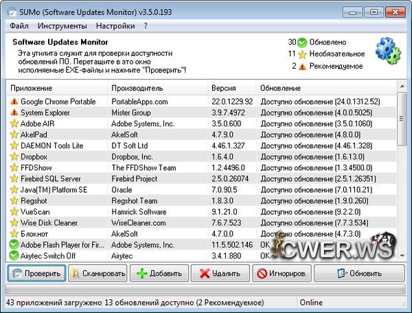Click the warning icon next to System Explorer
The width and height of the screenshot is (412, 313).
click(x=14, y=113)
